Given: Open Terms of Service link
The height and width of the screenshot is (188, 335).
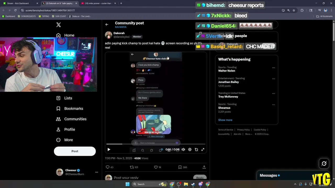Looking at the screenshot, I should 226,130.
